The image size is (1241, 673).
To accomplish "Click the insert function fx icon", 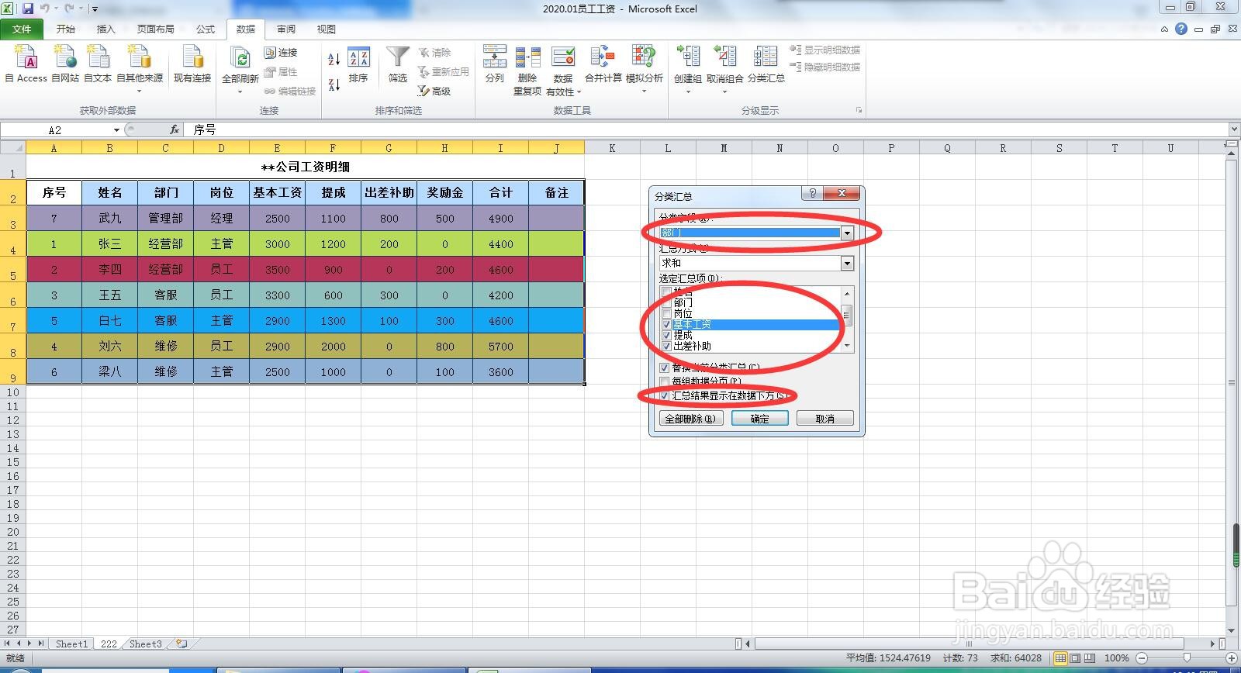I will click(175, 129).
